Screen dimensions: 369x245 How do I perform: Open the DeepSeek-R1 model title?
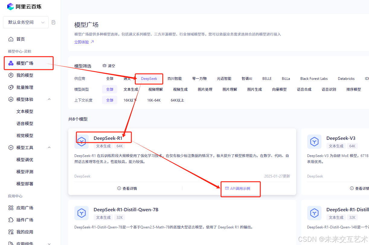point(108,138)
